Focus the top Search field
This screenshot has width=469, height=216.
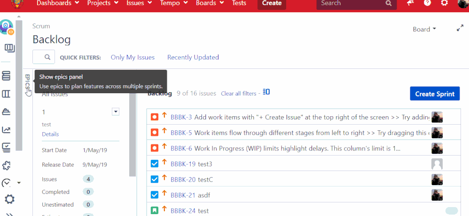point(357,3)
